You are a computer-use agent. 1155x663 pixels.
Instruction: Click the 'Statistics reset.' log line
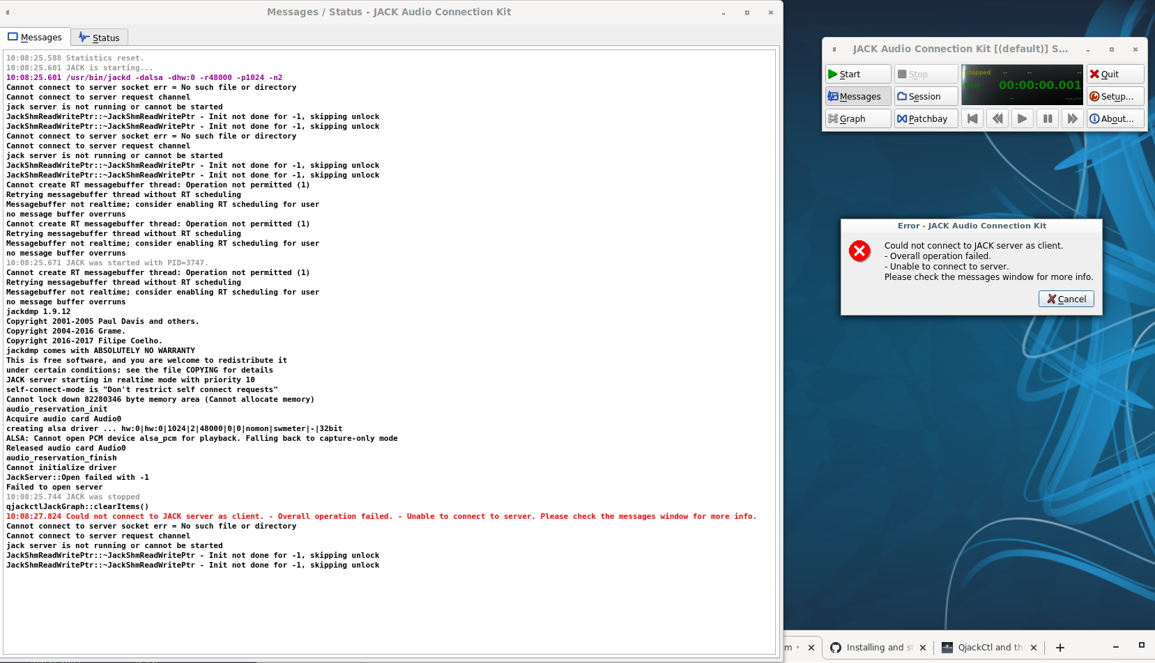[75, 58]
